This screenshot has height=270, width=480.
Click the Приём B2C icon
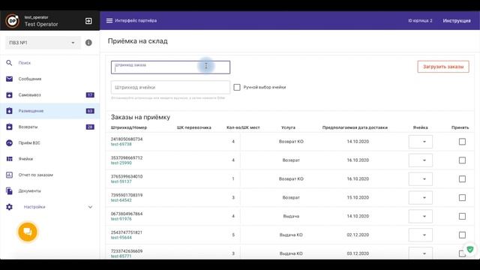[9, 143]
